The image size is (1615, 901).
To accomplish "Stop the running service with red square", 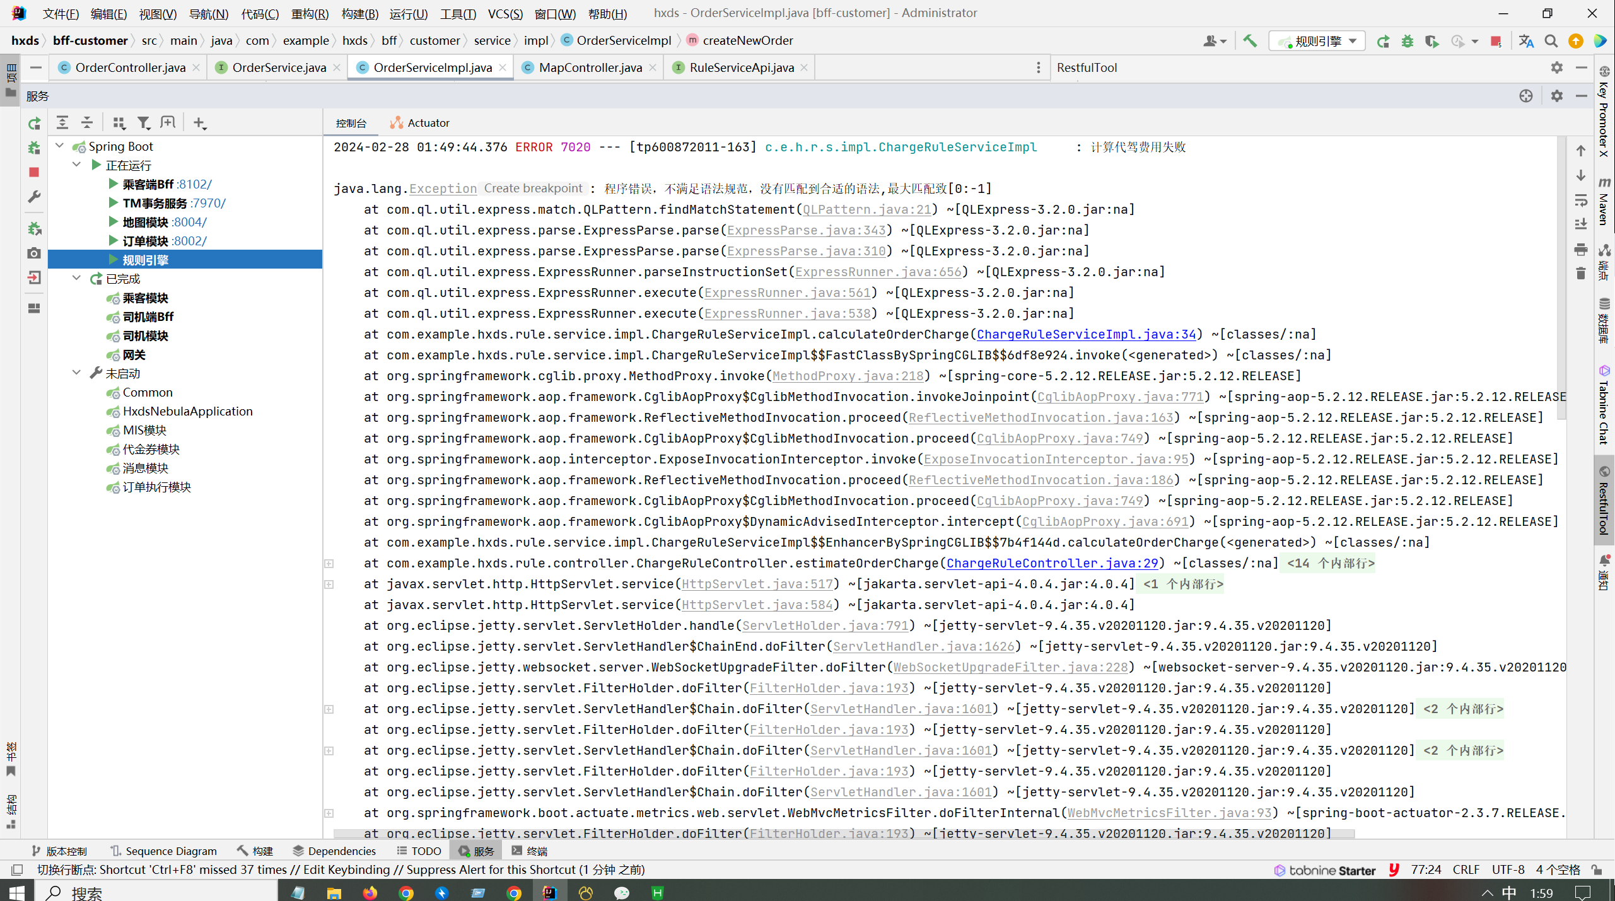I will (35, 172).
